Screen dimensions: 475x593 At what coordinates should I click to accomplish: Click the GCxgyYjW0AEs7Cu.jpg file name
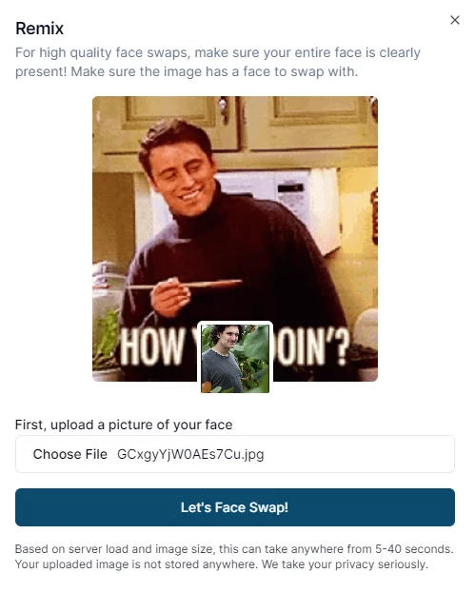[190, 454]
